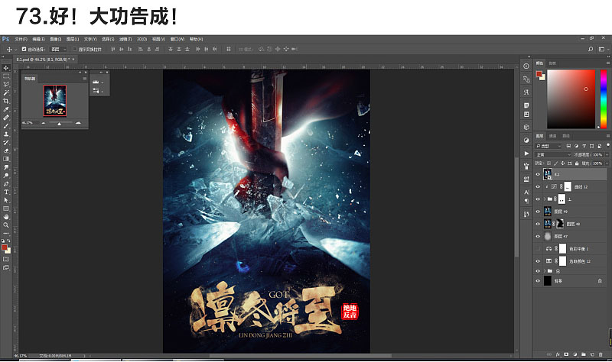The image size is (612, 362).
Task: Open the layer fill dropdown arrow
Action: click(x=607, y=163)
